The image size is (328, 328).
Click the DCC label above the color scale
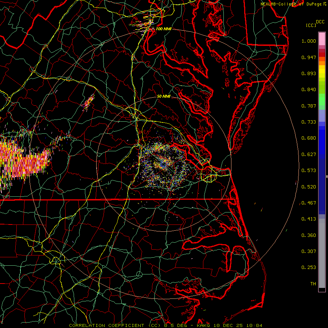320,22
